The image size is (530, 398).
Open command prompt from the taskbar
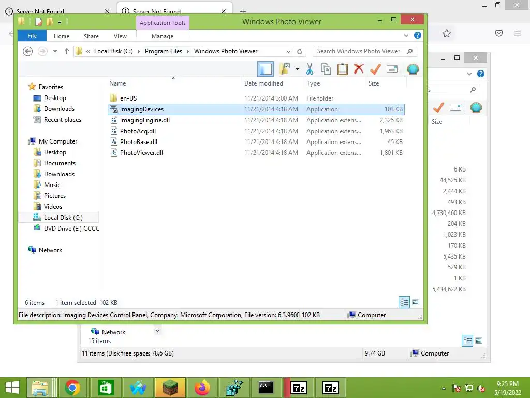(266, 388)
